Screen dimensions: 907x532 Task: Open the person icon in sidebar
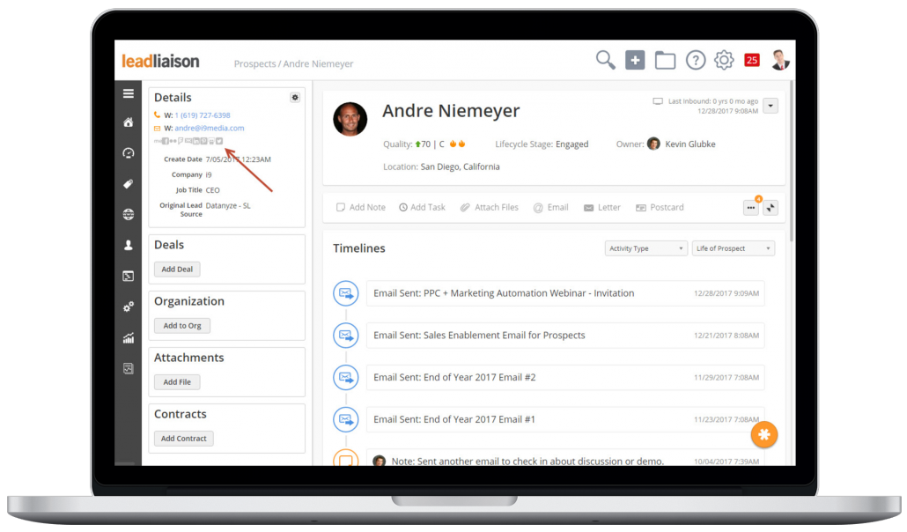(129, 246)
